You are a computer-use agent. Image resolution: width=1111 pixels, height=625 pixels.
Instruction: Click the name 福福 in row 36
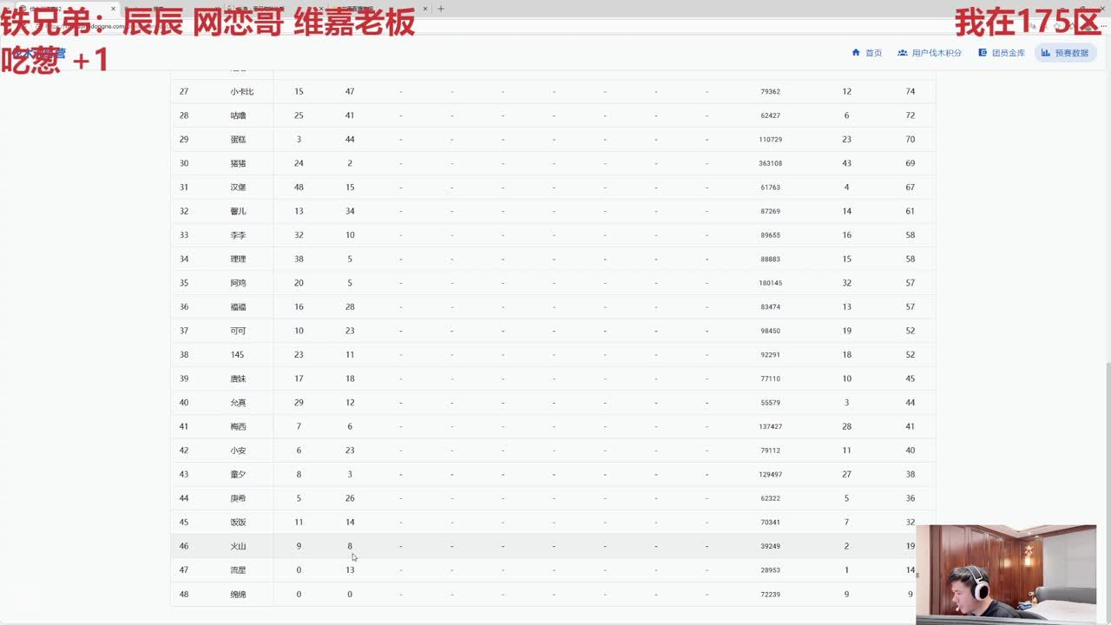pyautogui.click(x=238, y=306)
